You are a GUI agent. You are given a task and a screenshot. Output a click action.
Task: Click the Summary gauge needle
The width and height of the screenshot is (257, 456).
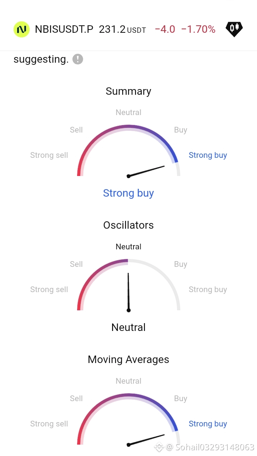pos(146,171)
